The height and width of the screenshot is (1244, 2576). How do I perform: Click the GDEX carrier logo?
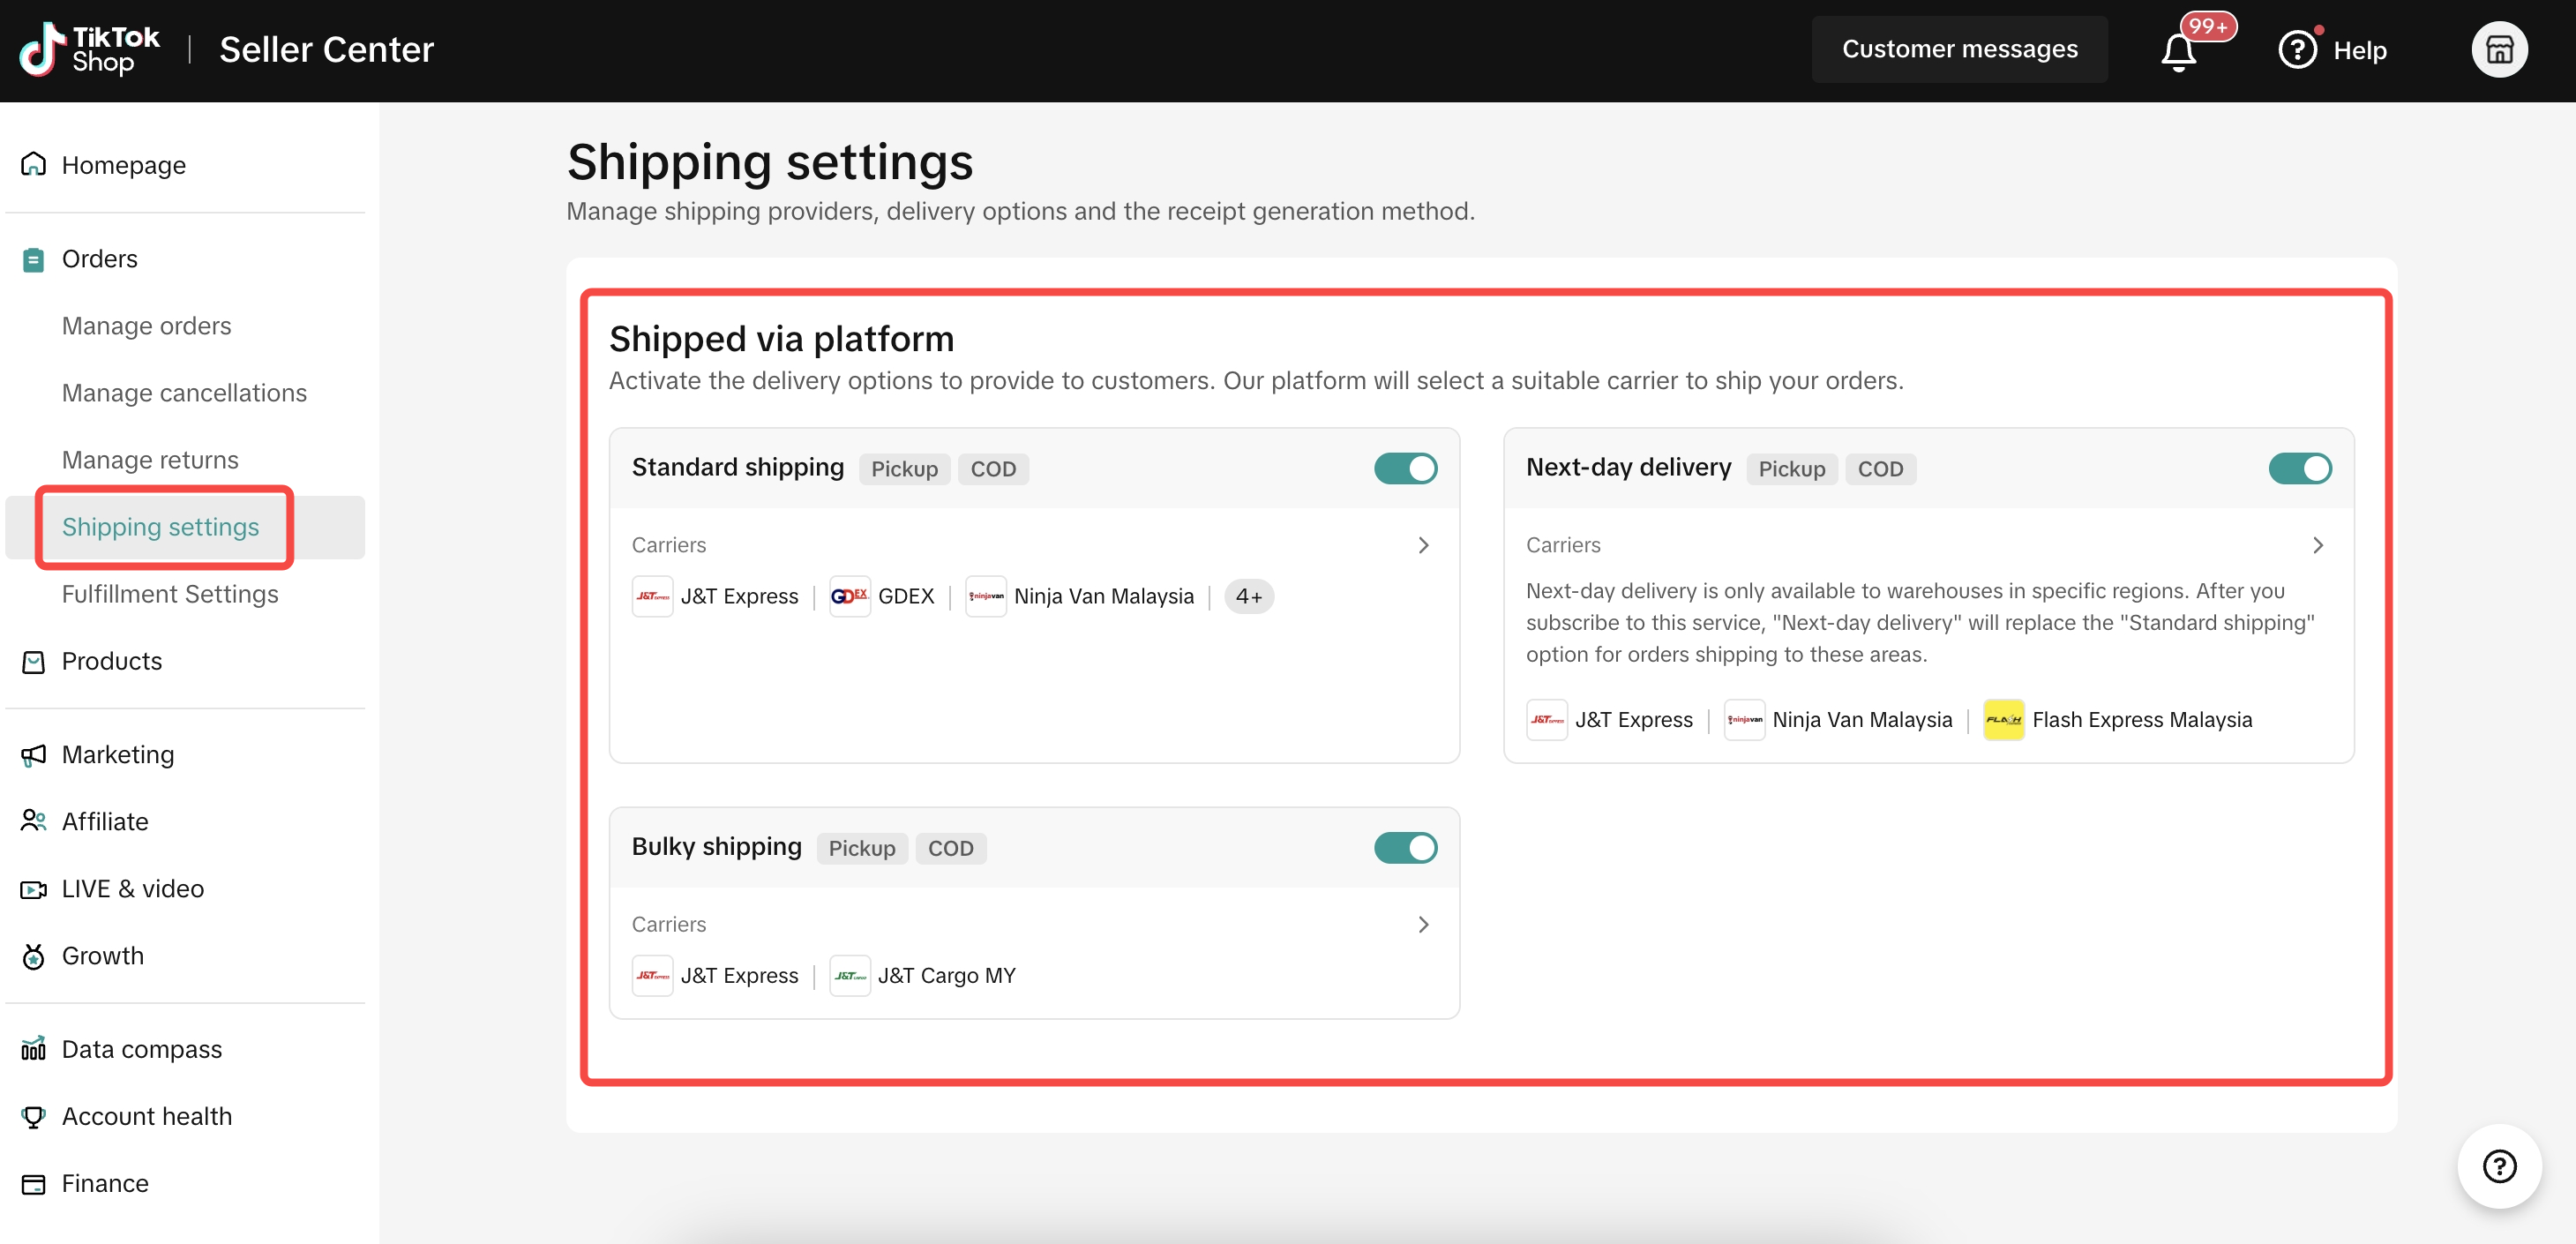849,596
